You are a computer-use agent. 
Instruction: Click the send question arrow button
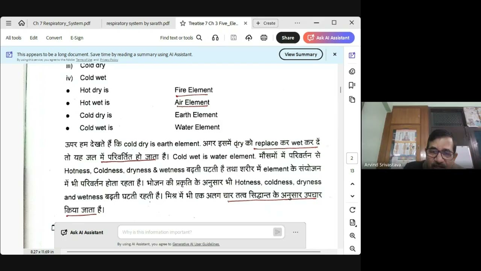[277, 232]
